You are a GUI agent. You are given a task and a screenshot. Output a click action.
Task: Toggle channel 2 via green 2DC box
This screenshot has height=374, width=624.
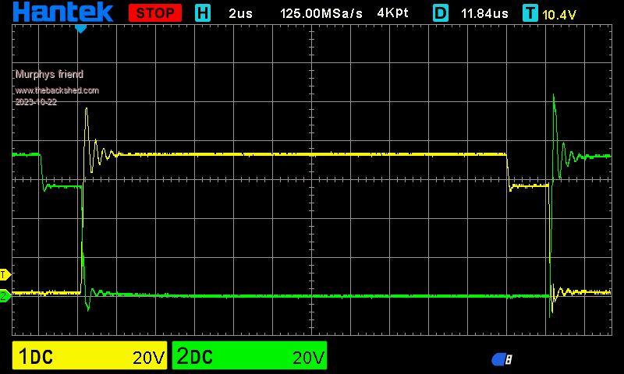tap(250, 357)
